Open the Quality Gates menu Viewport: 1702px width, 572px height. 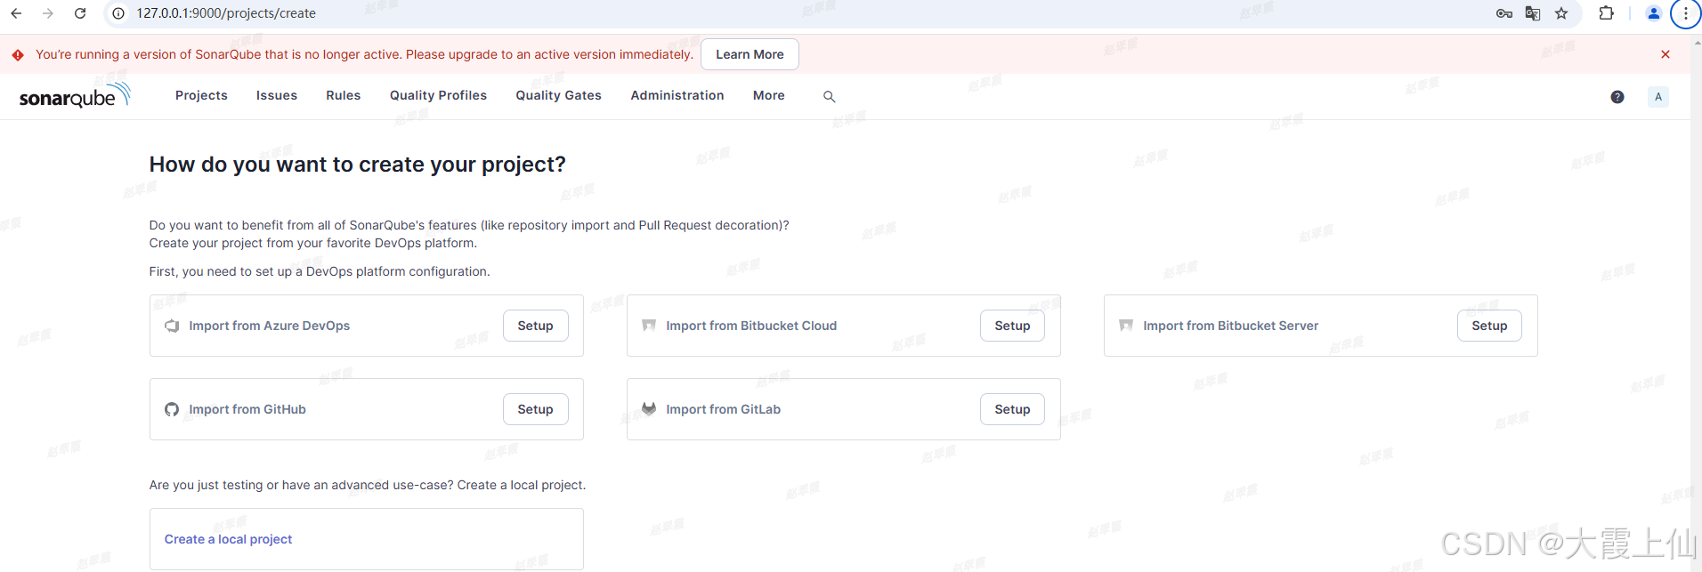(559, 95)
